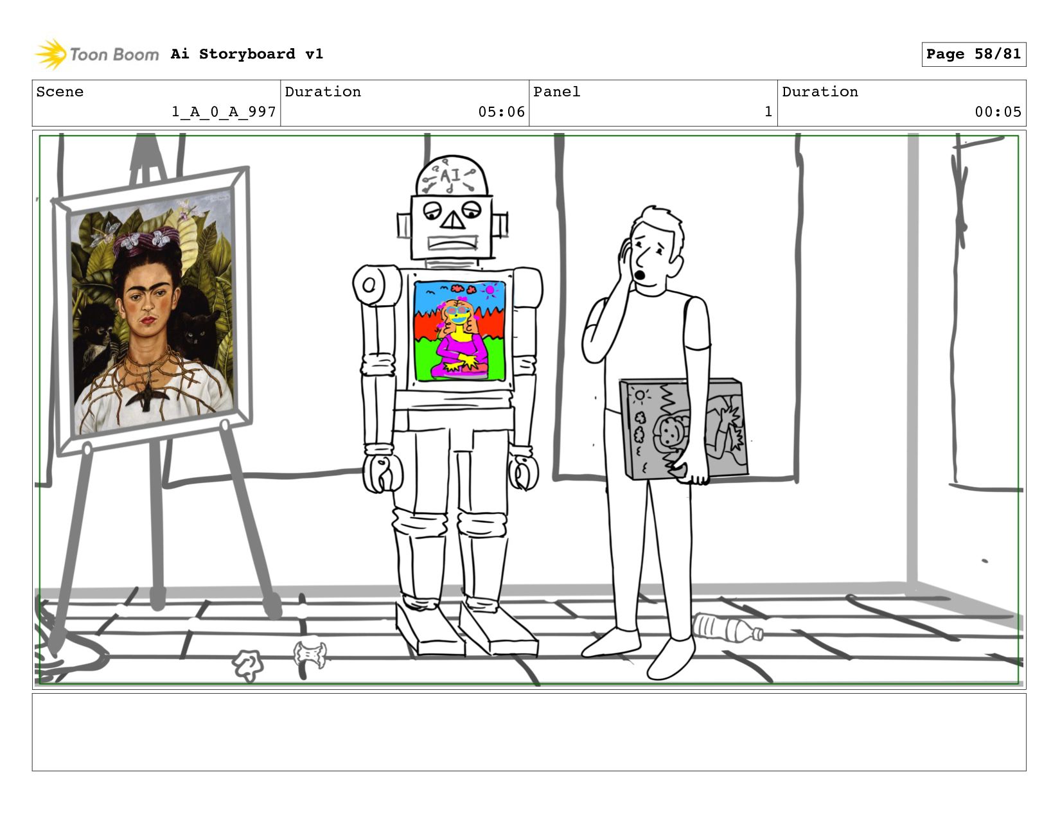Click the plastic bottle on the floor

(x=728, y=628)
